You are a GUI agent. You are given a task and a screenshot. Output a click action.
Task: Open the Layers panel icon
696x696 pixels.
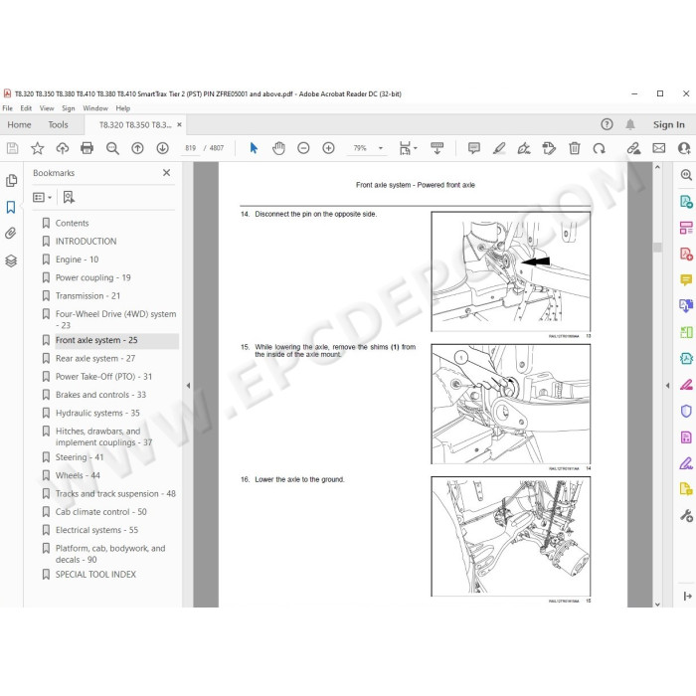[x=11, y=261]
